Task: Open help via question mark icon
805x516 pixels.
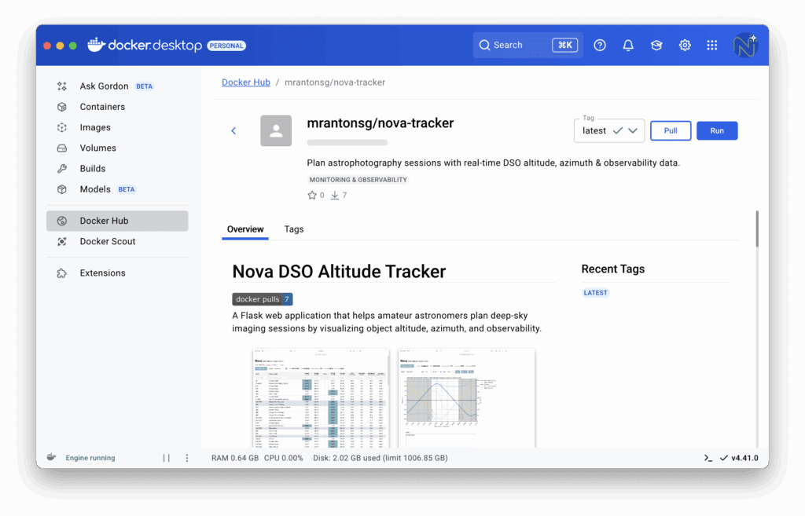Action: [x=600, y=45]
